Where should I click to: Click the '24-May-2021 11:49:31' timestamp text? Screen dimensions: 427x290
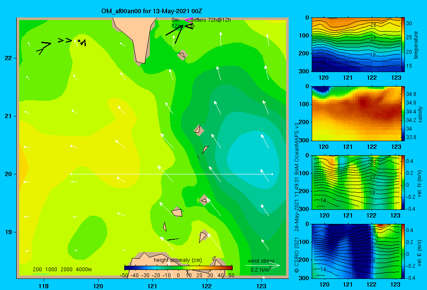click(297, 204)
